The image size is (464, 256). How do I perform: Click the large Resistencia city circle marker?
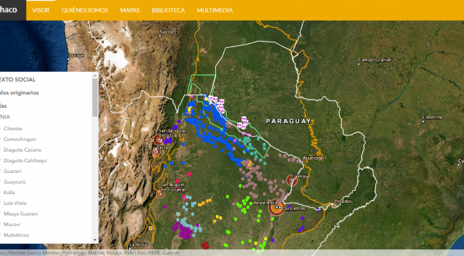277,207
